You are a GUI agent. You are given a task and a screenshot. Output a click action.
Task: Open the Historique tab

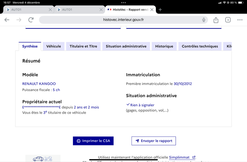164,46
